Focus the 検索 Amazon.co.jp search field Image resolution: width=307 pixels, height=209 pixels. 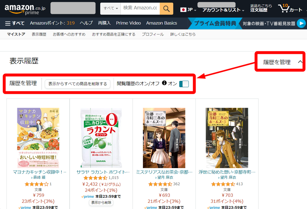point(140,9)
